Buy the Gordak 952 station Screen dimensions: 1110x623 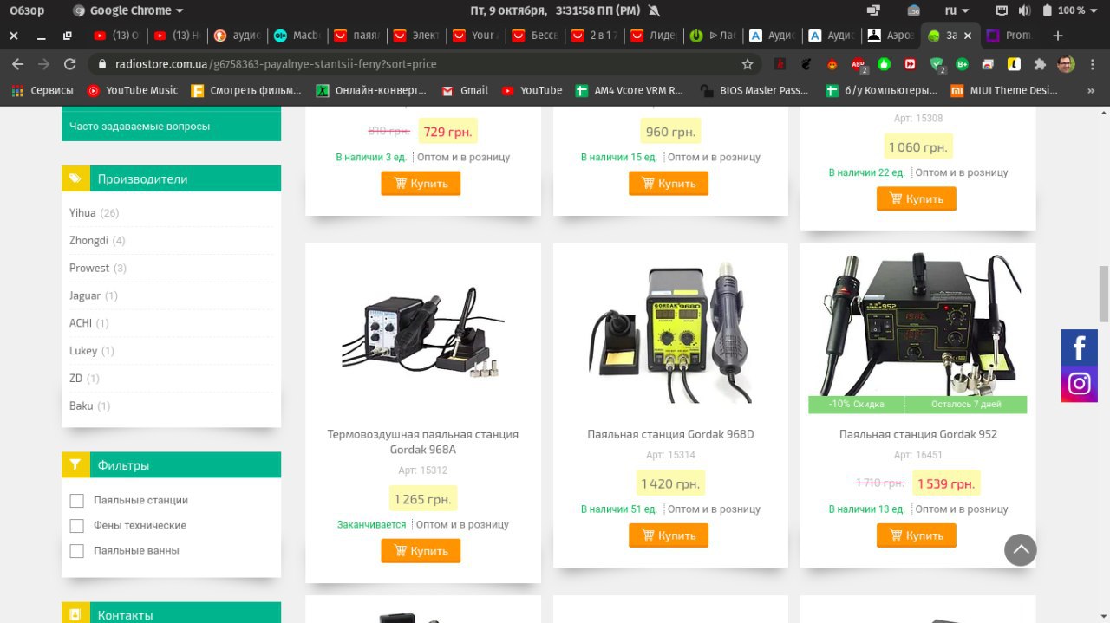click(x=917, y=535)
